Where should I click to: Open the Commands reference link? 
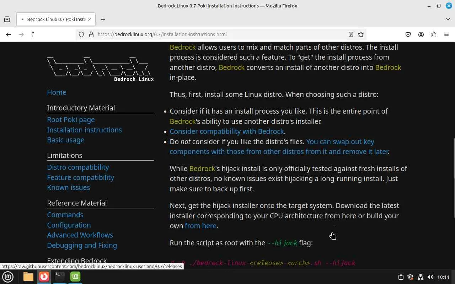65,215
